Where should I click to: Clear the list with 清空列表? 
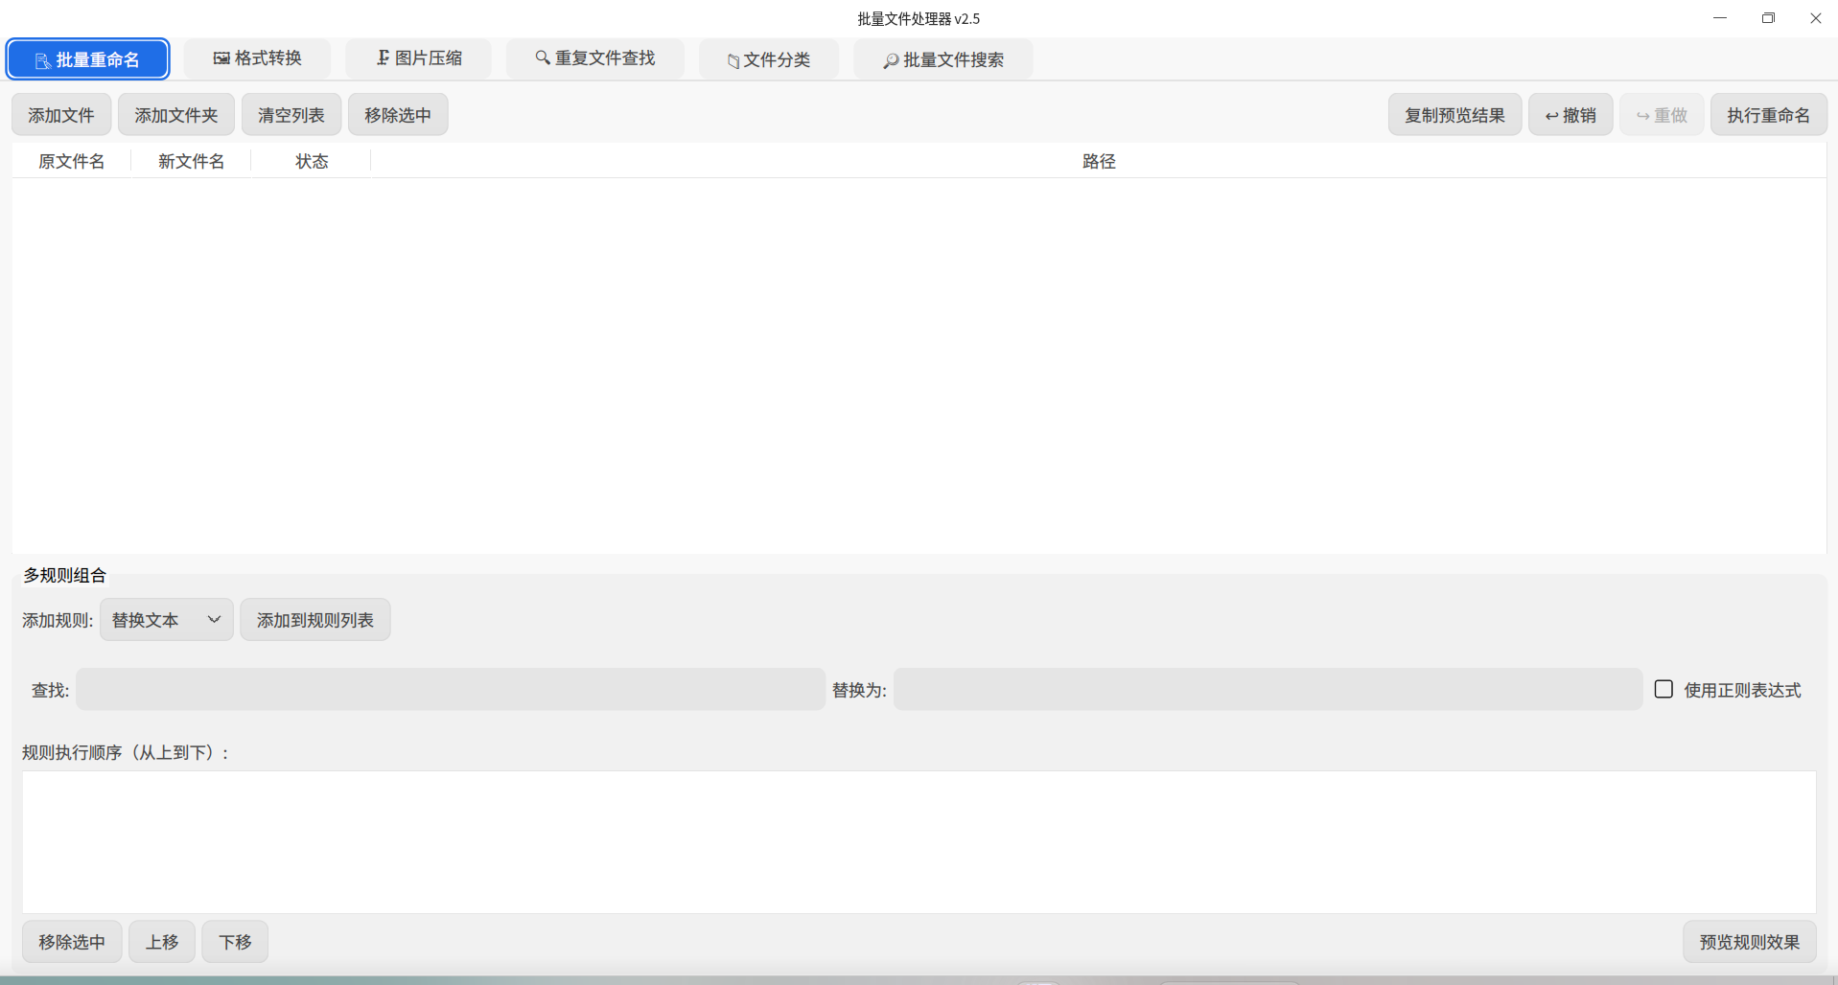(x=291, y=115)
